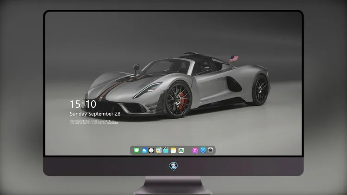Open the Photos gallery icon in dock
This screenshot has width=347, height=195.
click(x=181, y=150)
